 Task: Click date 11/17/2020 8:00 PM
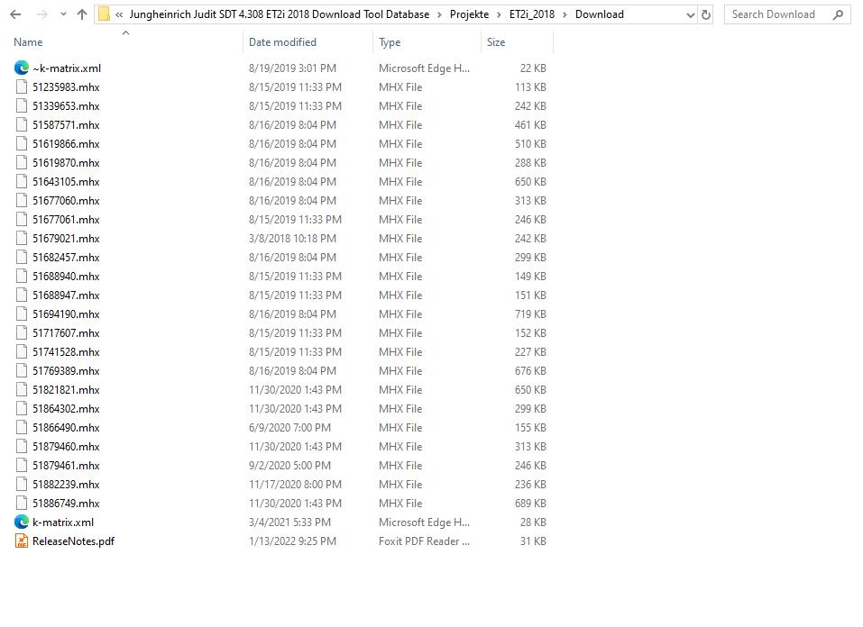pos(295,485)
